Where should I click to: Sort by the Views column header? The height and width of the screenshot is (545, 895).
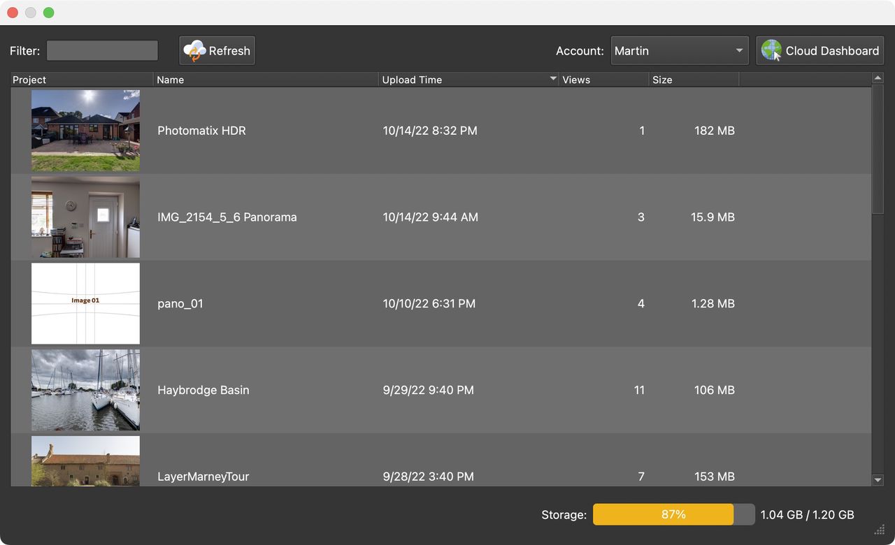603,80
